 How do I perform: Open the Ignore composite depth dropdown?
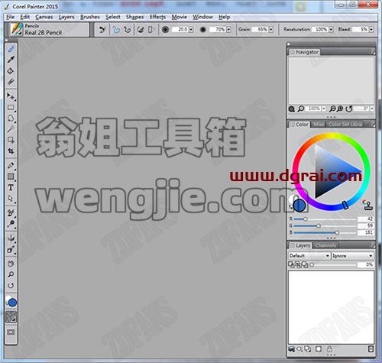353,255
